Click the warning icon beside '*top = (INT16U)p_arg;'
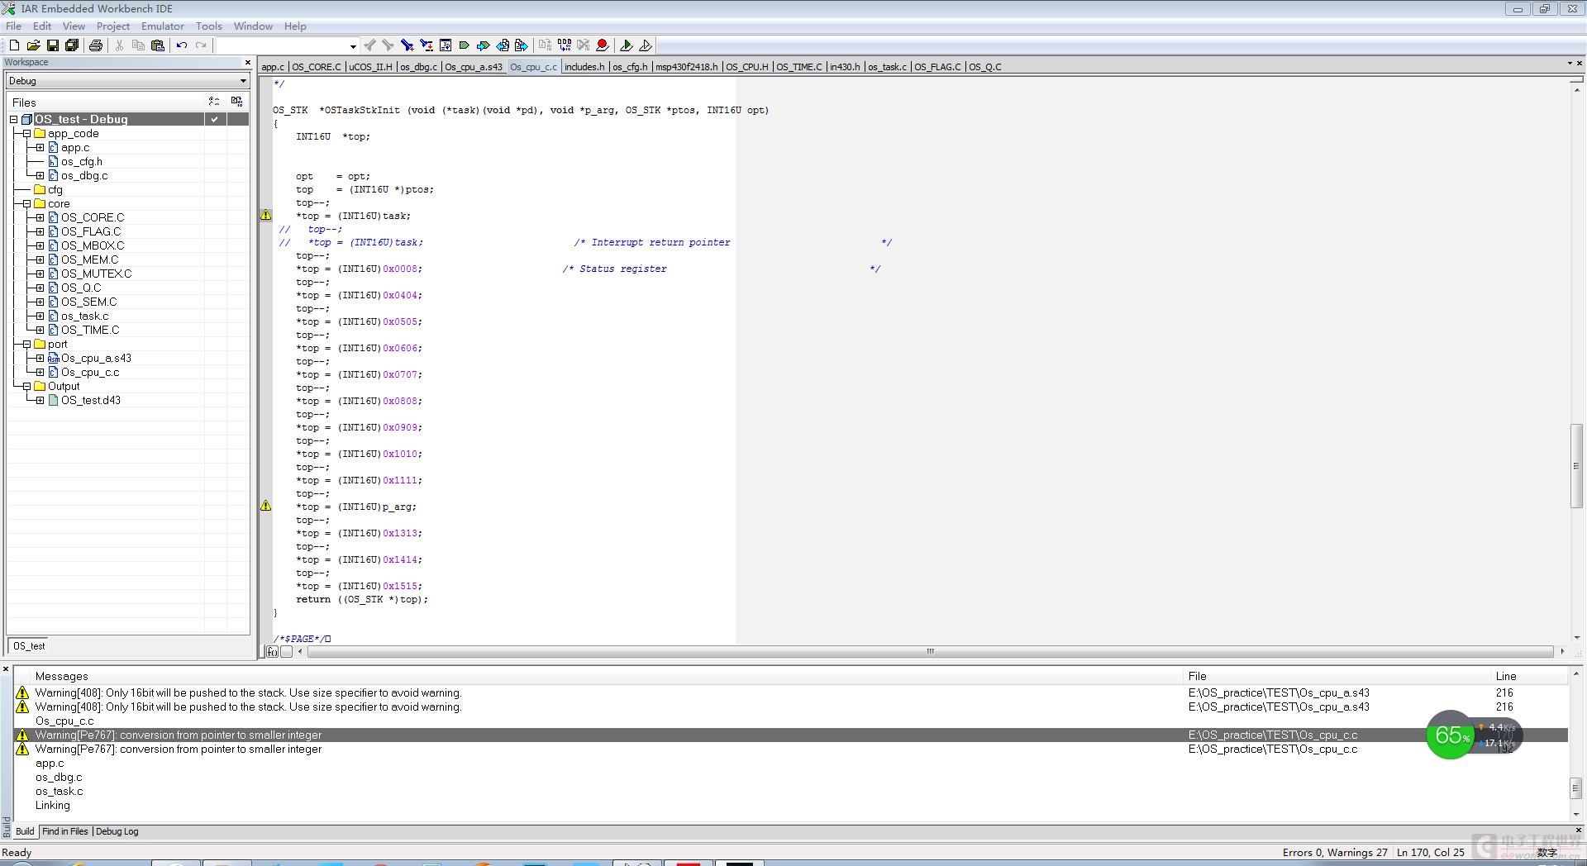 click(x=266, y=506)
